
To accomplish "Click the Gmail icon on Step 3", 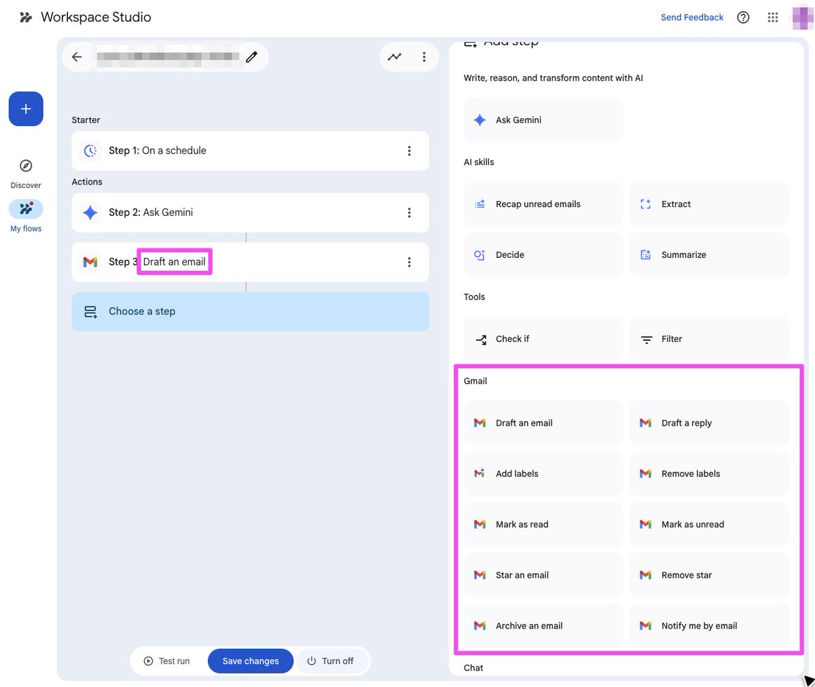I will pos(90,262).
